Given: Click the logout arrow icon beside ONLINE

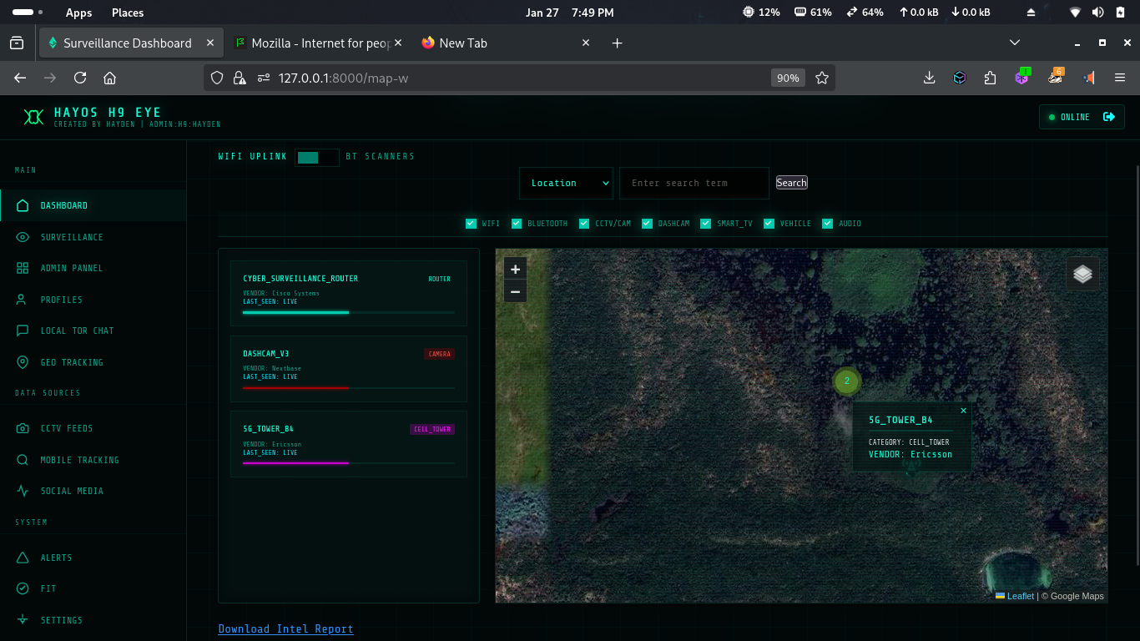Looking at the screenshot, I should coord(1109,117).
